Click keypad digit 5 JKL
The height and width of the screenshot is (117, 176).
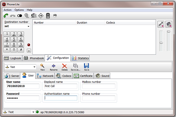[x=14, y=39]
